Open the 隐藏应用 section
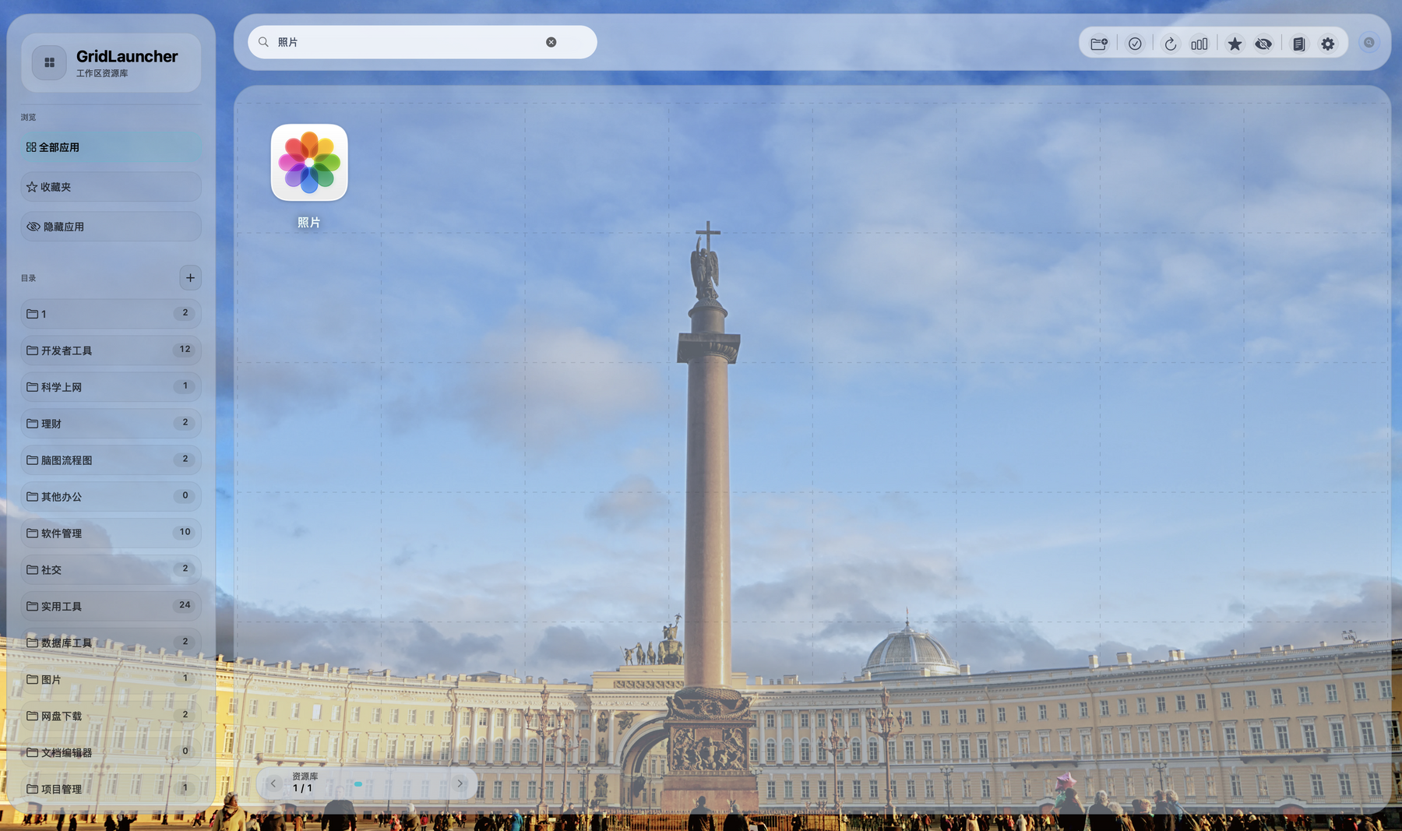The width and height of the screenshot is (1402, 831). pyautogui.click(x=111, y=227)
